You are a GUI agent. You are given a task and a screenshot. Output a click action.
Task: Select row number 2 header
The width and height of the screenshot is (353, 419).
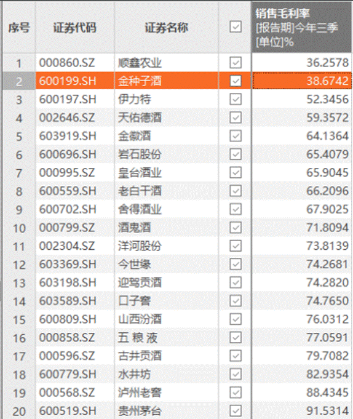pyautogui.click(x=18, y=81)
